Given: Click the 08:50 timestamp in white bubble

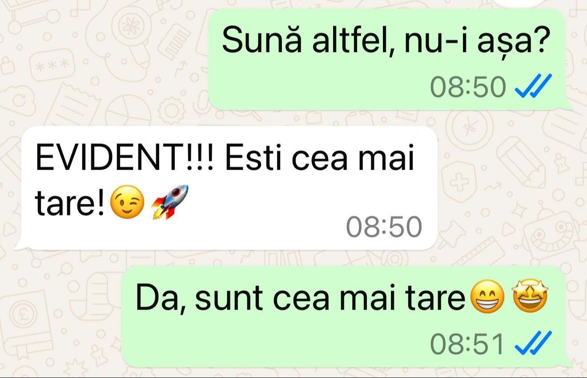Looking at the screenshot, I should point(384,227).
